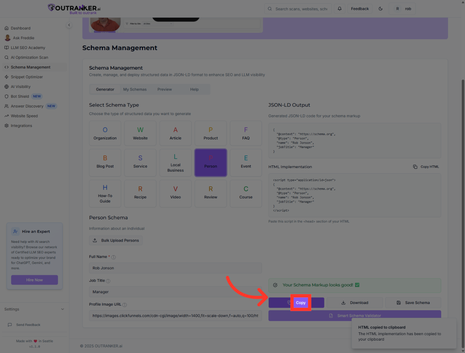Open the rob user account menu
The width and height of the screenshot is (465, 353).
402,9
